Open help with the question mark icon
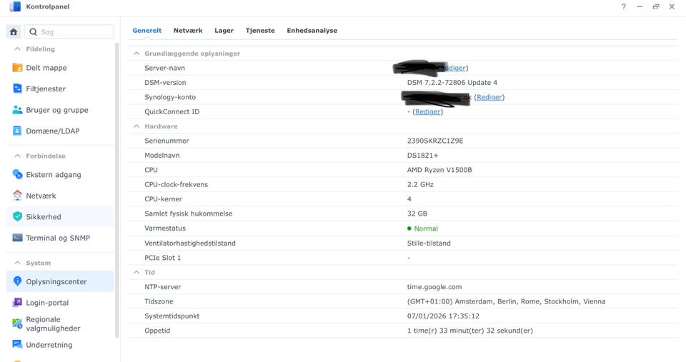Image resolution: width=686 pixels, height=362 pixels. click(623, 6)
